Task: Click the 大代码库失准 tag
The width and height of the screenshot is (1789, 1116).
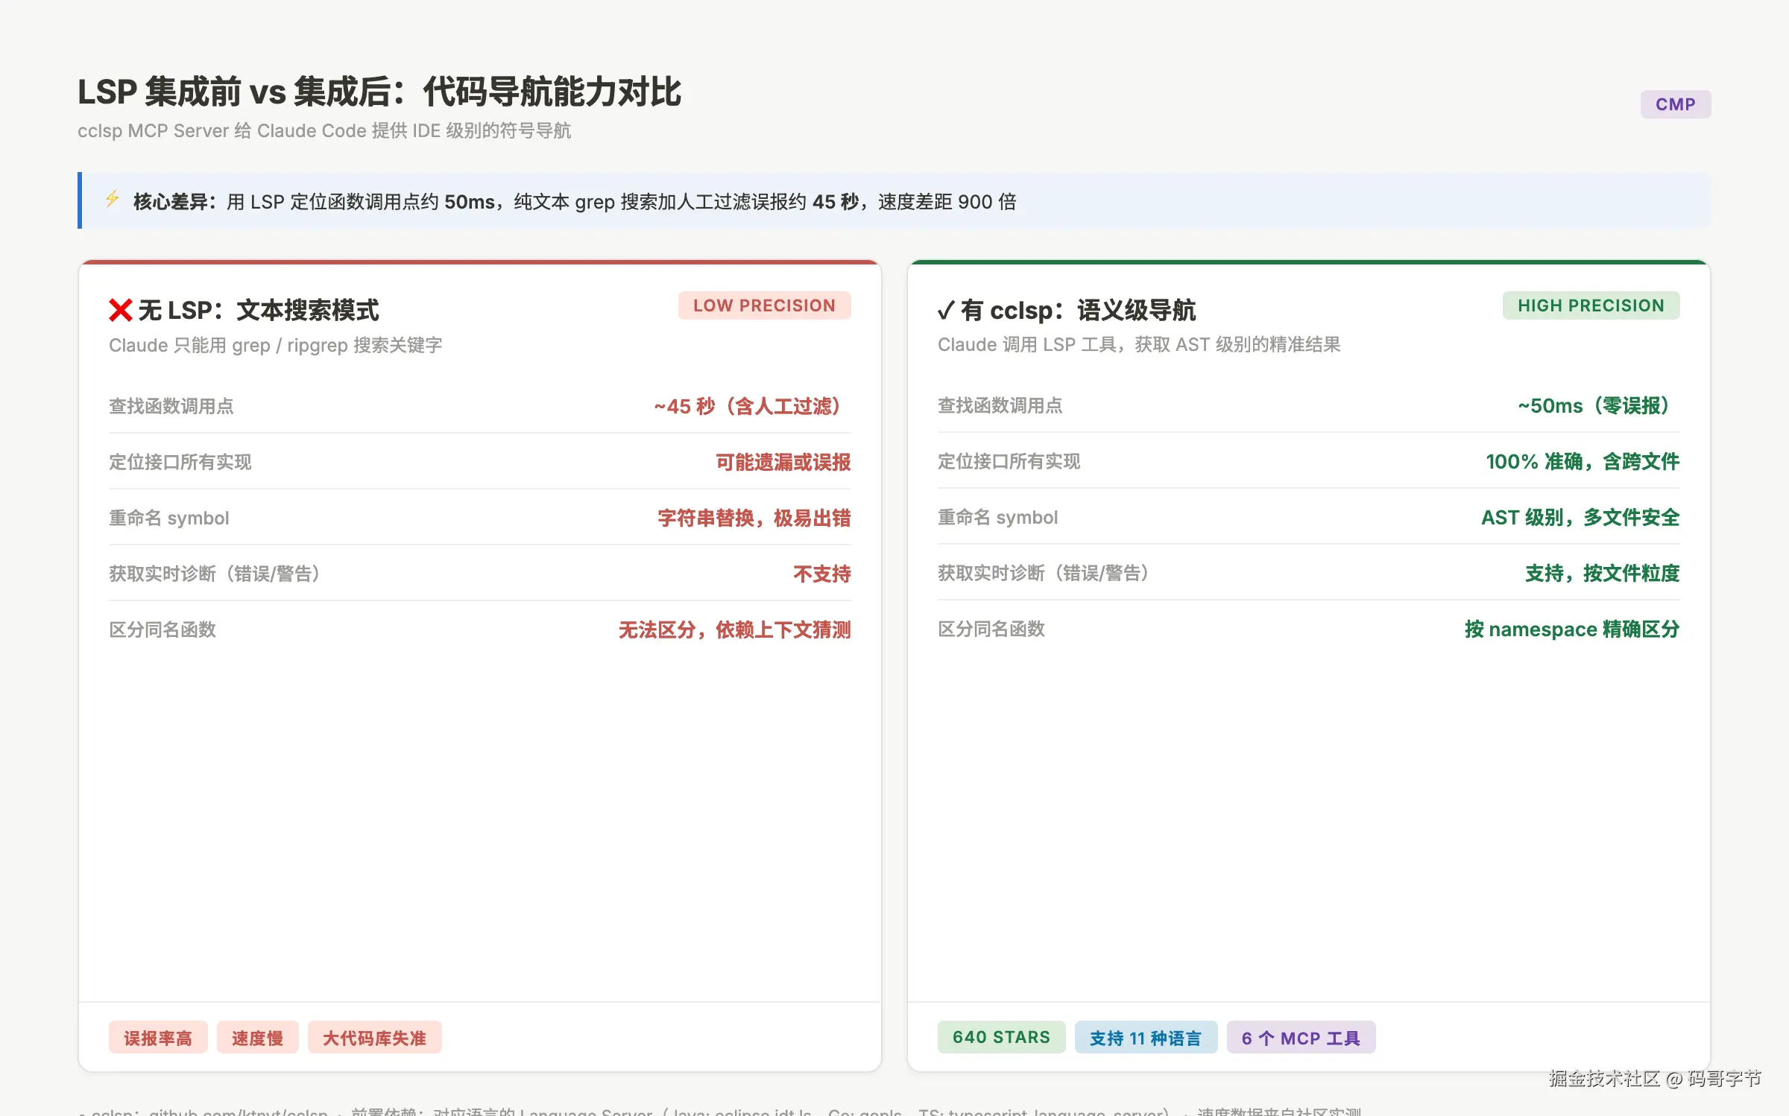Action: click(374, 1038)
